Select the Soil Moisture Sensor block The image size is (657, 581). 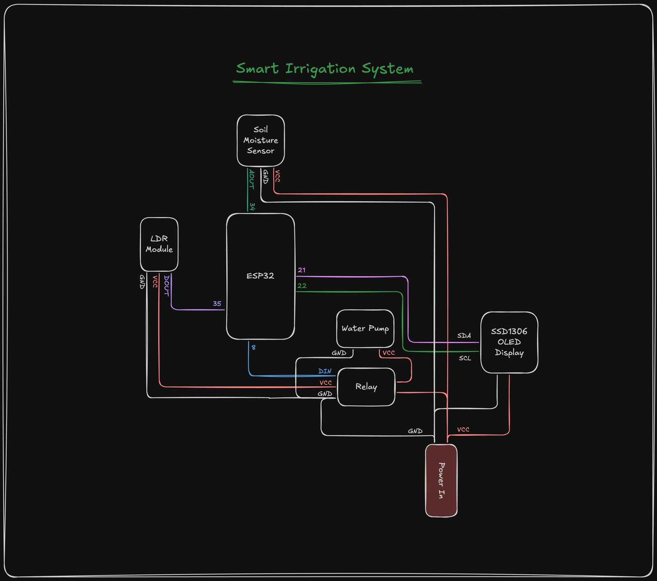pyautogui.click(x=261, y=140)
